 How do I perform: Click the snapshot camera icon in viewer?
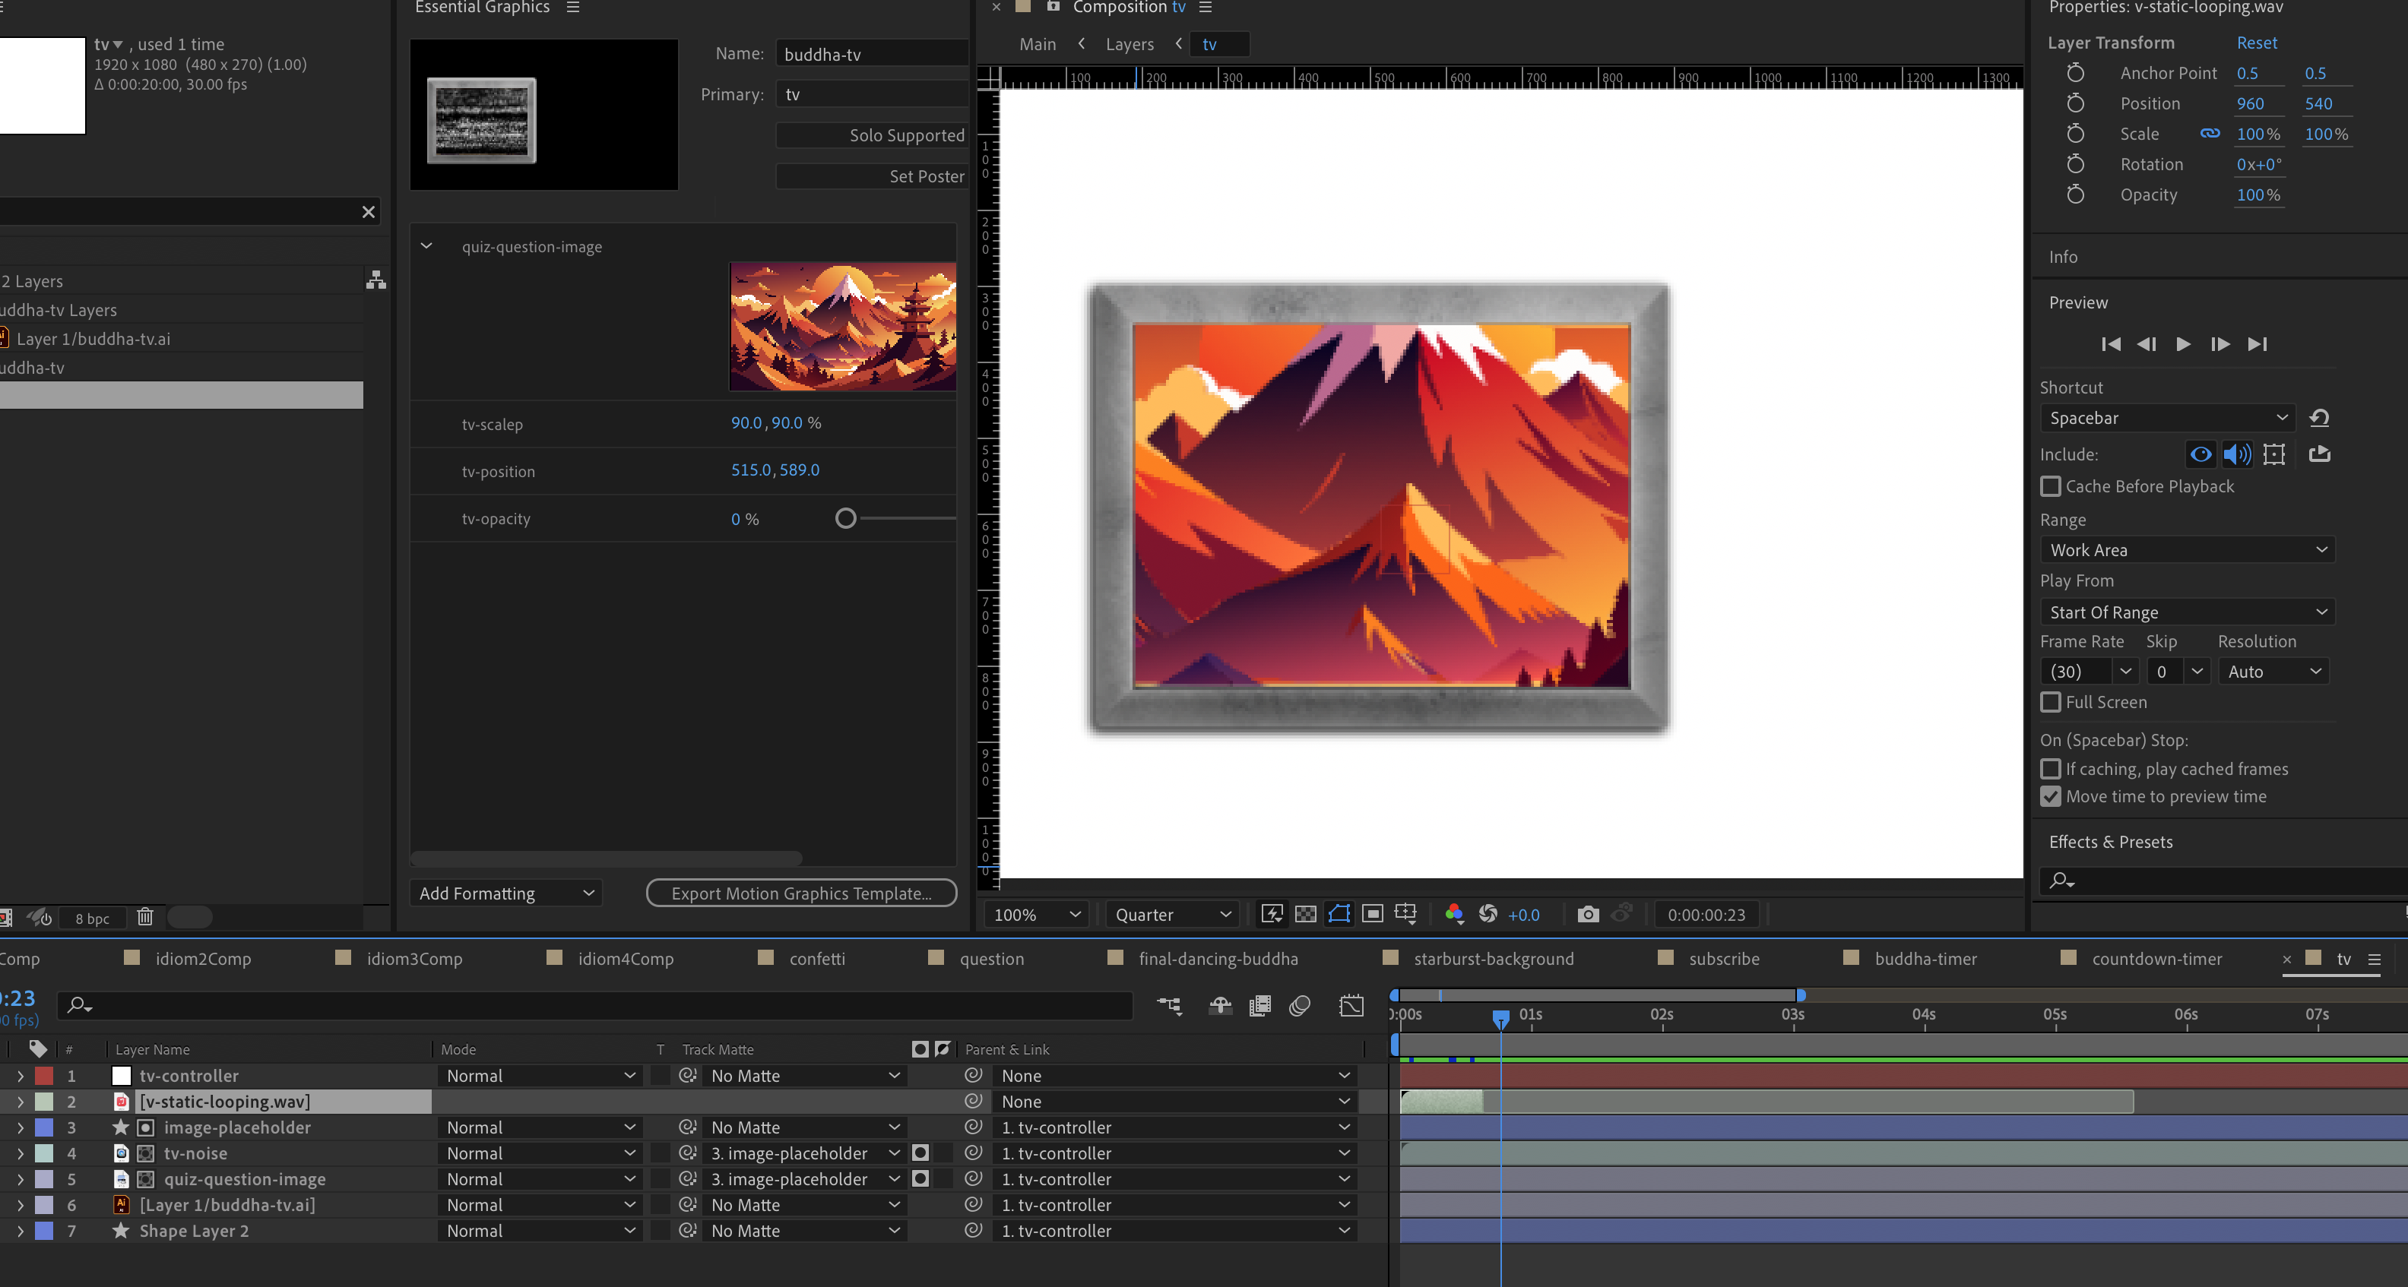1587,914
